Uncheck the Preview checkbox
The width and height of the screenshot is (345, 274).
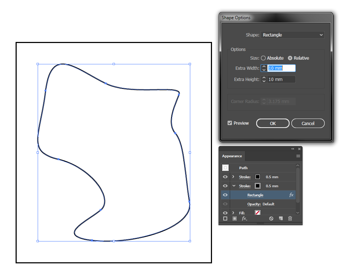point(230,123)
